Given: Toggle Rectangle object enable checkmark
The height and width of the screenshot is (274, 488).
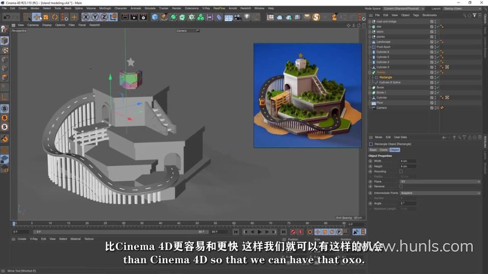Looking at the screenshot, I should click(x=437, y=77).
